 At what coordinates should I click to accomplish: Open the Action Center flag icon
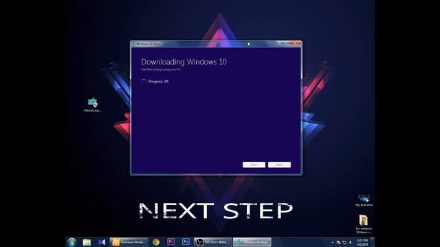(x=338, y=242)
